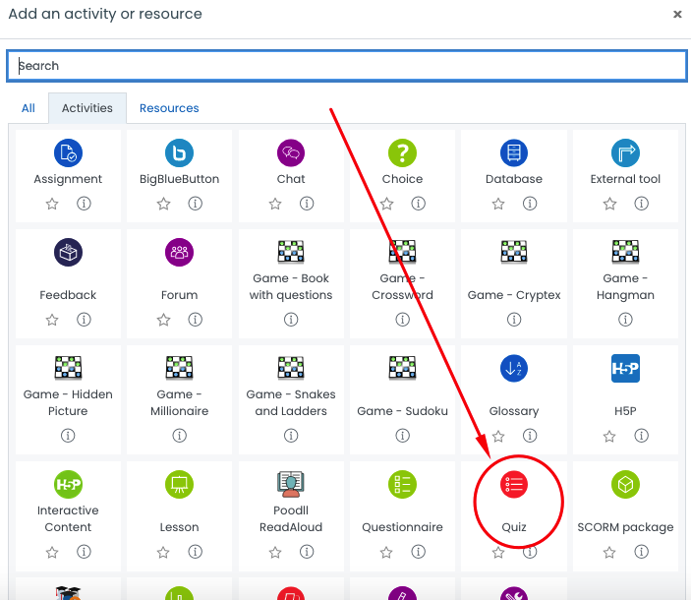Star the Choice activity
Viewport: 691px width, 600px height.
[x=386, y=204]
